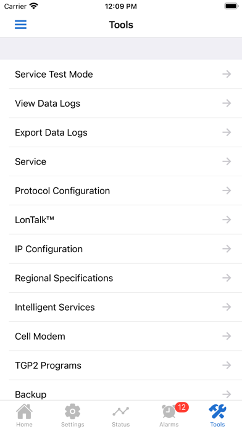Image resolution: width=242 pixels, height=429 pixels.
Task: Tap the arrow on the Backup row
Action: 227,394
